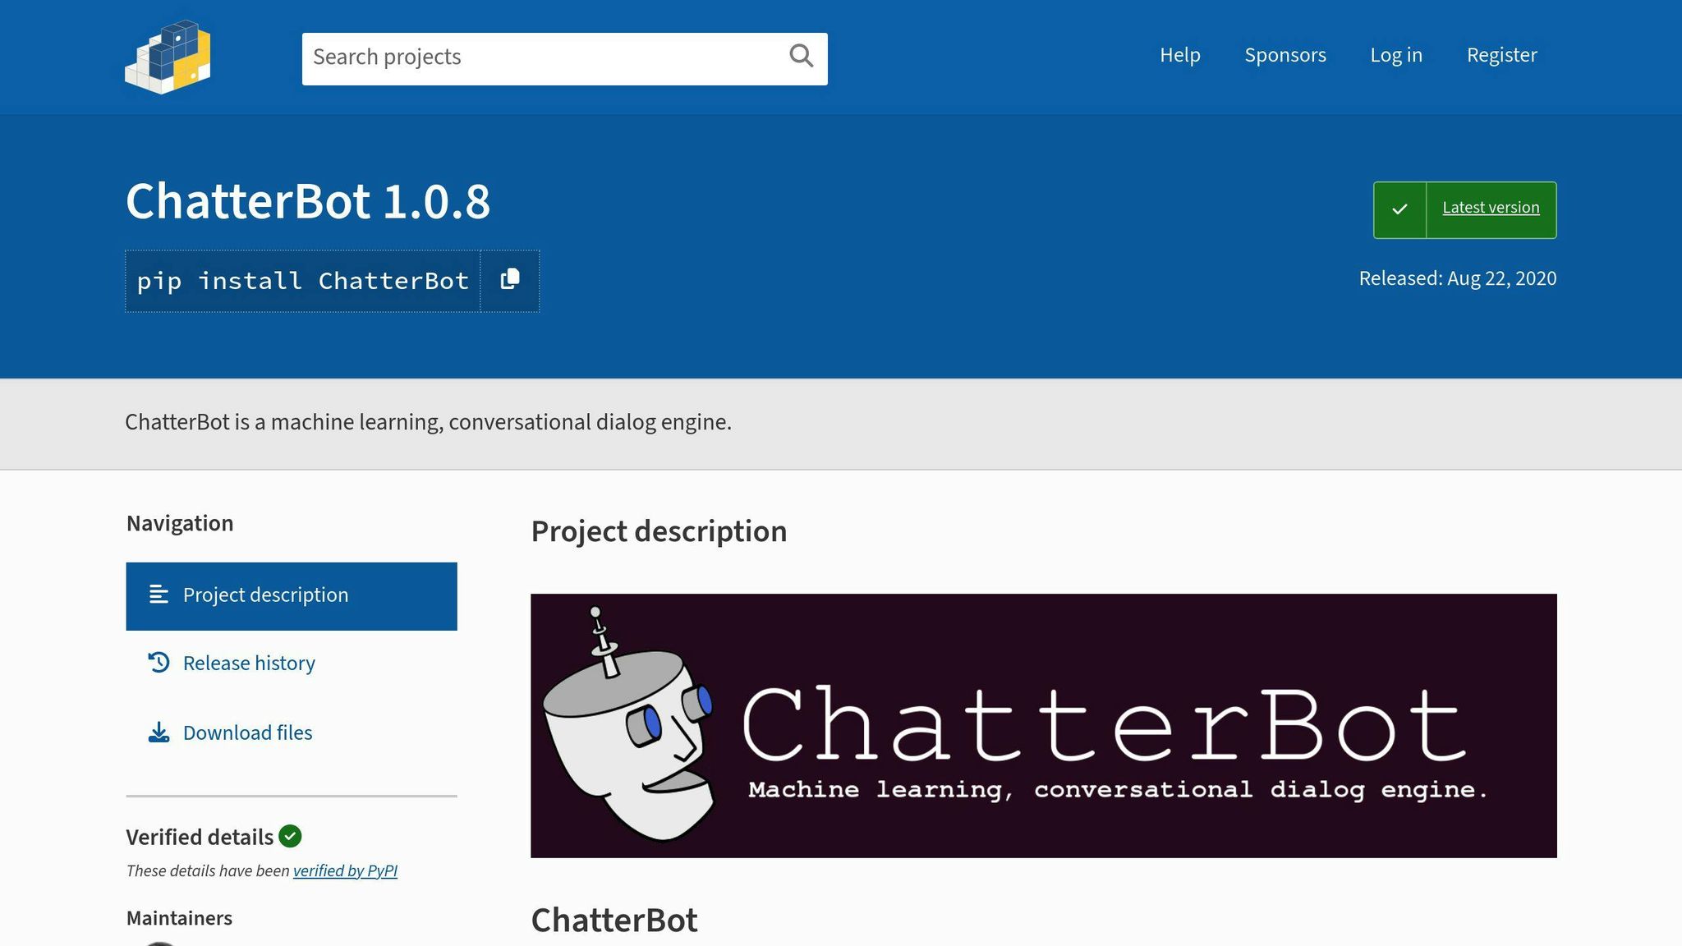This screenshot has height=946, width=1682.
Task: Click the Project description lines icon
Action: click(x=159, y=595)
